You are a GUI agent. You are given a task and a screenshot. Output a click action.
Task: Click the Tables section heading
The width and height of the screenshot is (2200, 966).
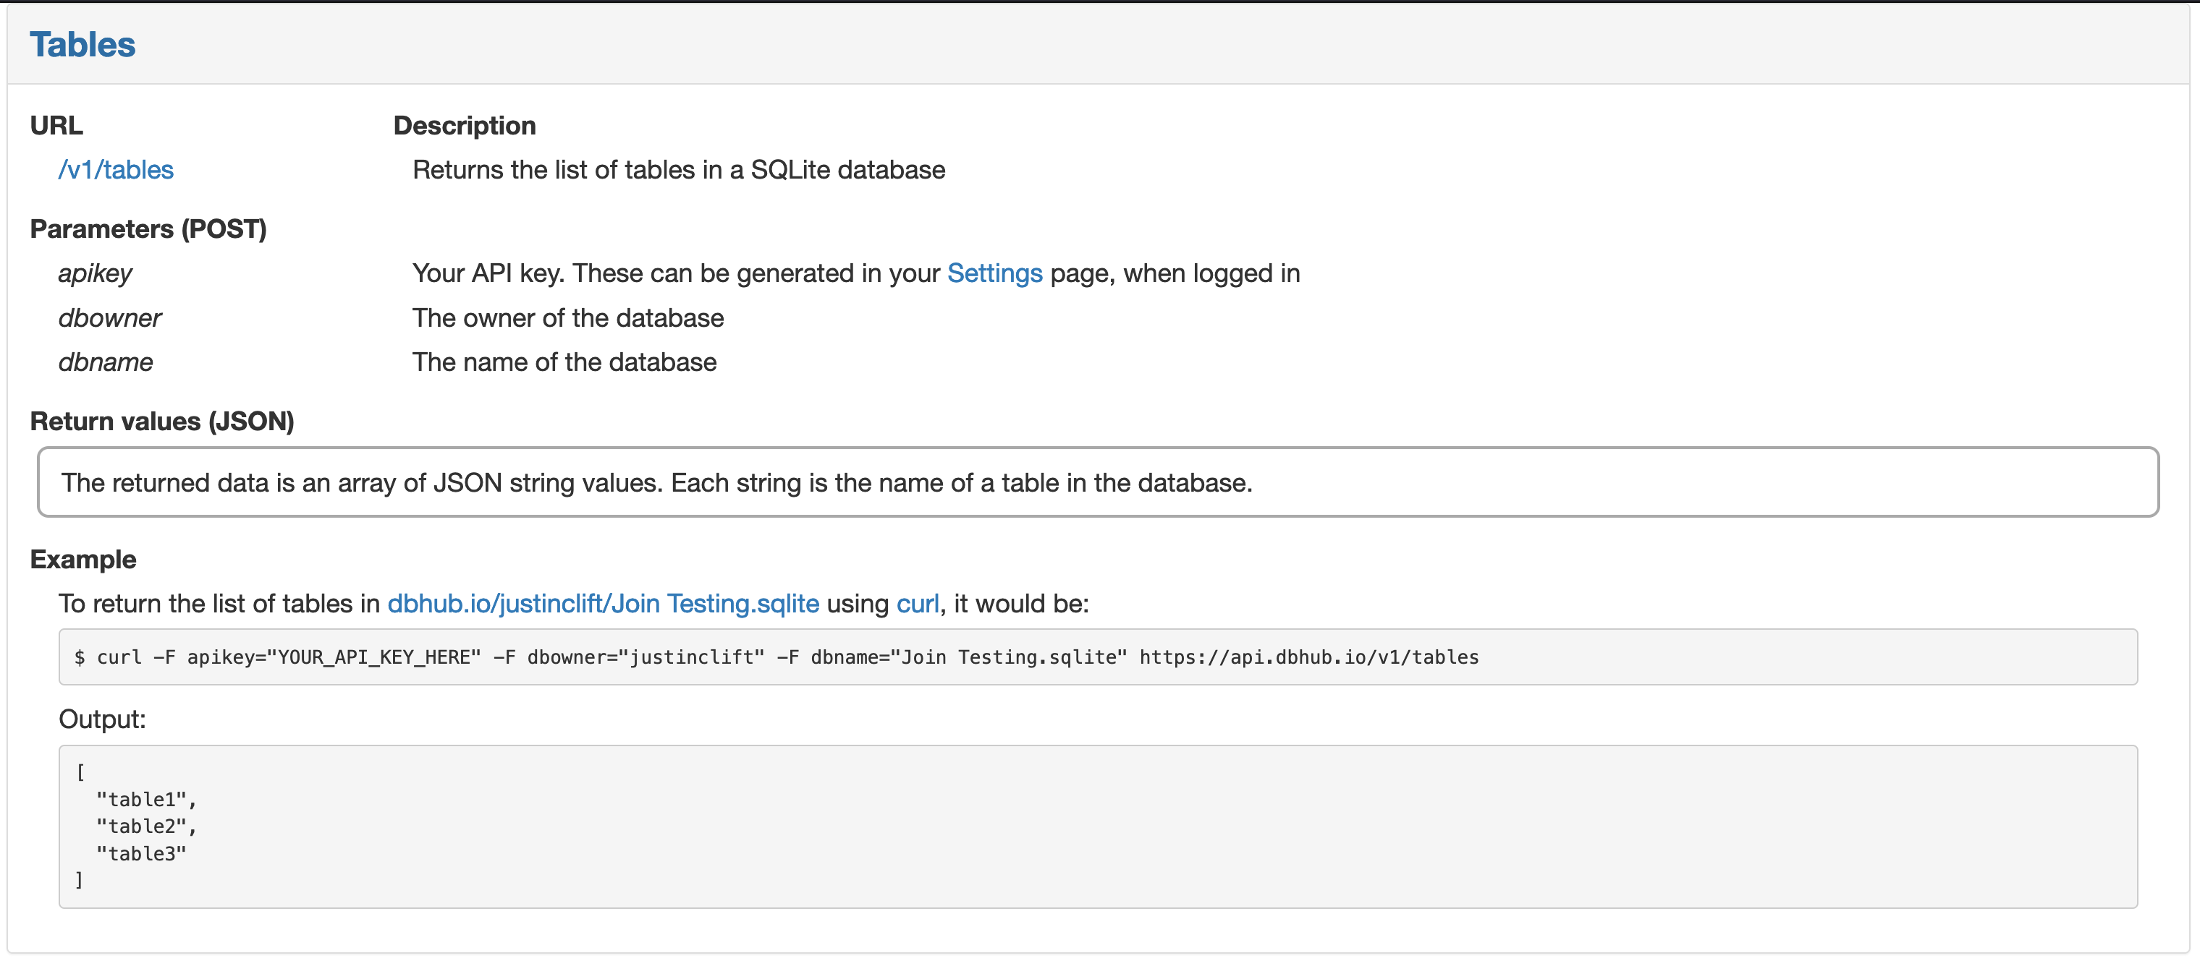pyautogui.click(x=82, y=44)
